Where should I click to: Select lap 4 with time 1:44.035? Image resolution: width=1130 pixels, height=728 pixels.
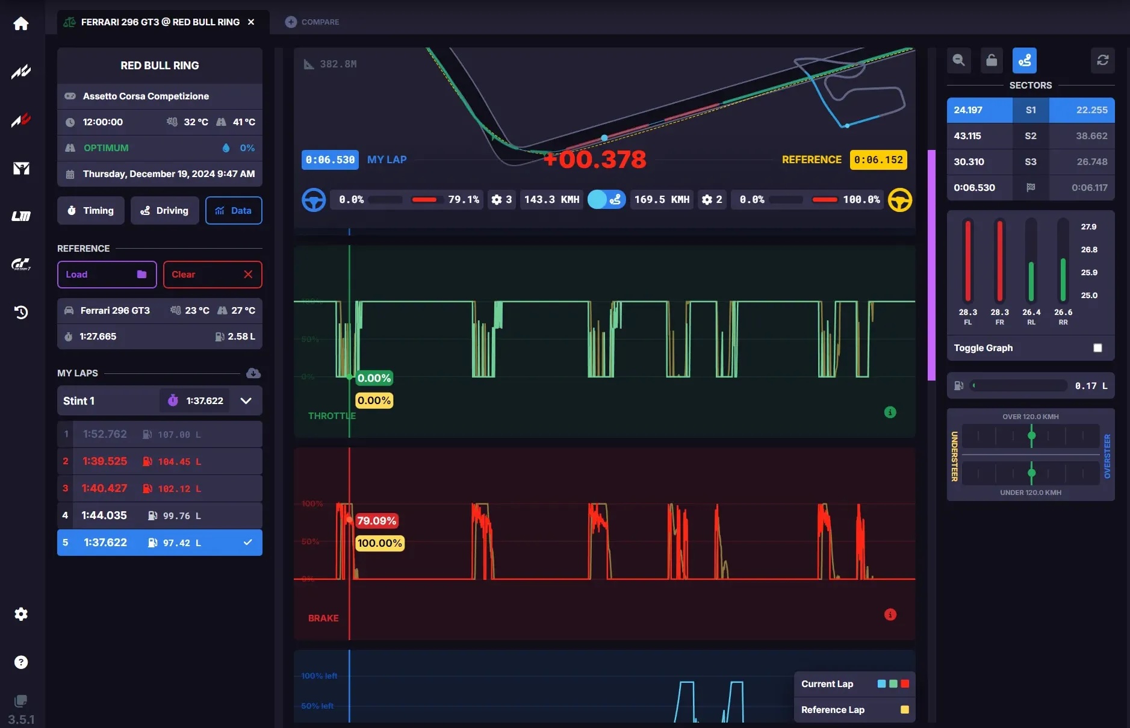click(x=160, y=515)
